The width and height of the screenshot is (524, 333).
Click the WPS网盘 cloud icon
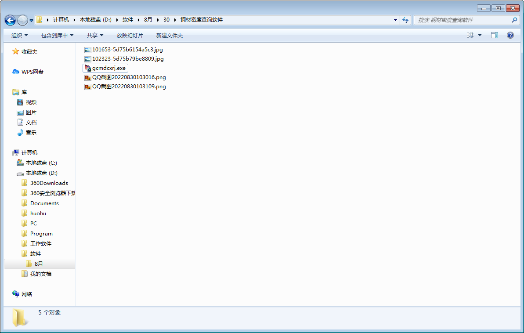[16, 72]
